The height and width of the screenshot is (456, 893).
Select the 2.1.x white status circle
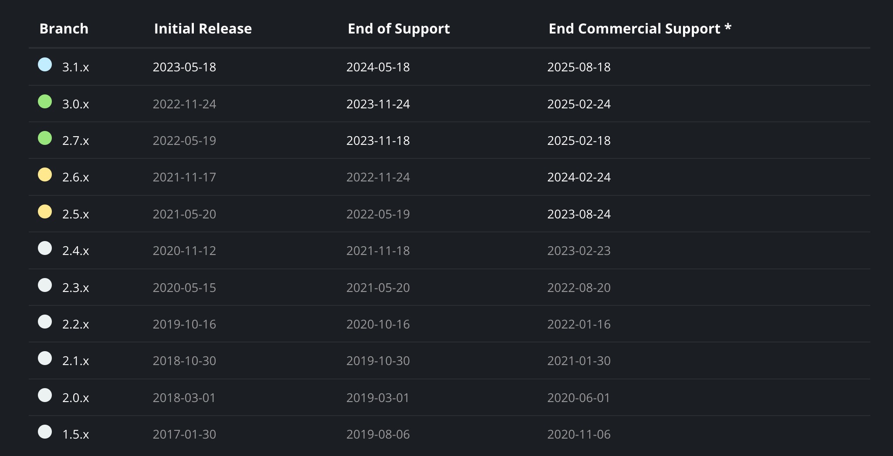click(x=45, y=358)
